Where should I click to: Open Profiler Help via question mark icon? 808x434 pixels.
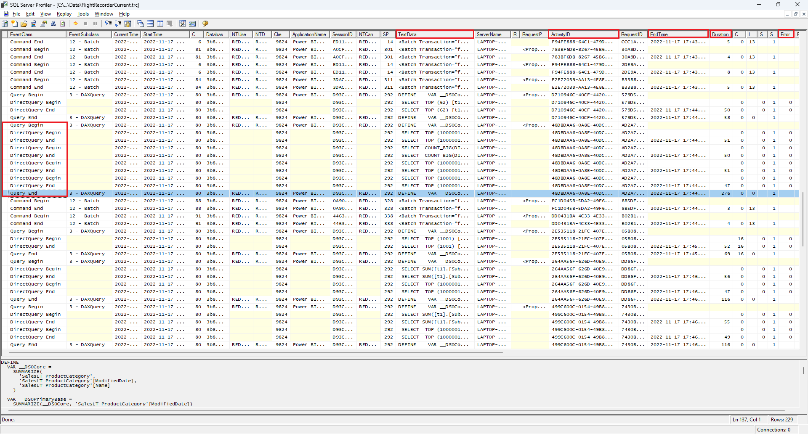coord(205,24)
